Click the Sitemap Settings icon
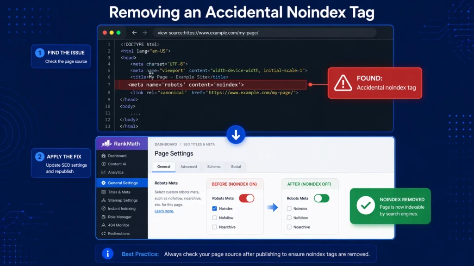This screenshot has width=474, height=266. click(x=104, y=200)
